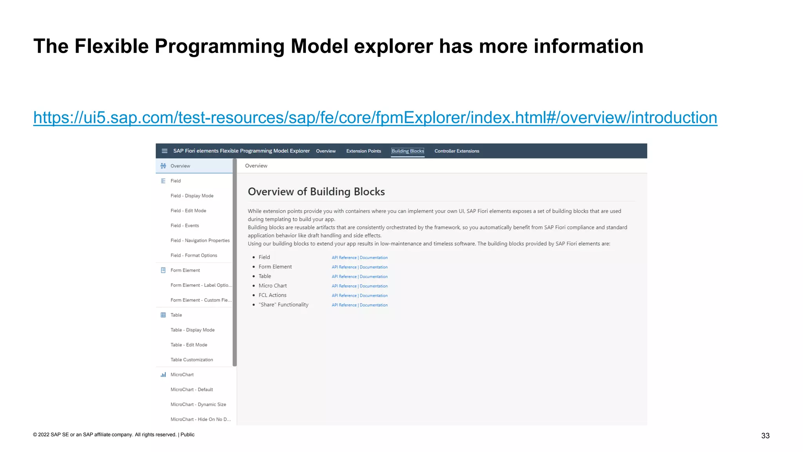Image resolution: width=803 pixels, height=452 pixels.
Task: Click the Field list icon
Action: 163,181
